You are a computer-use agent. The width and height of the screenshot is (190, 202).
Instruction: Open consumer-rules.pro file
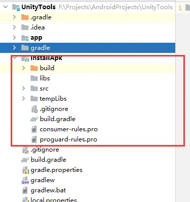69,129
